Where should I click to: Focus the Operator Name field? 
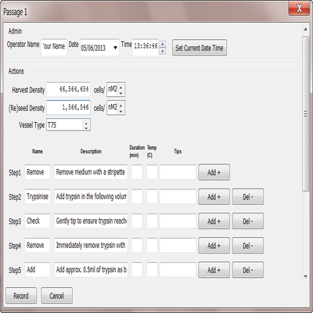click(x=54, y=47)
